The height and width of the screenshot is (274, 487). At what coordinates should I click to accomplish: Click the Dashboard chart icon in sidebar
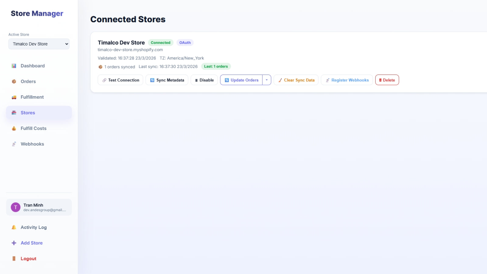coord(14,66)
